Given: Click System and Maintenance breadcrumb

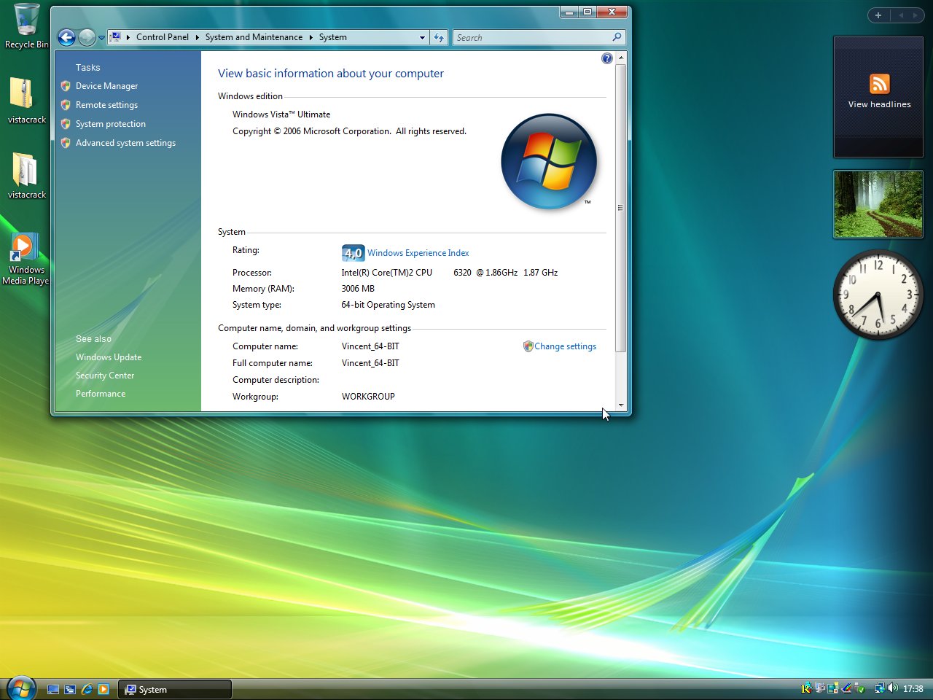Looking at the screenshot, I should click(254, 37).
